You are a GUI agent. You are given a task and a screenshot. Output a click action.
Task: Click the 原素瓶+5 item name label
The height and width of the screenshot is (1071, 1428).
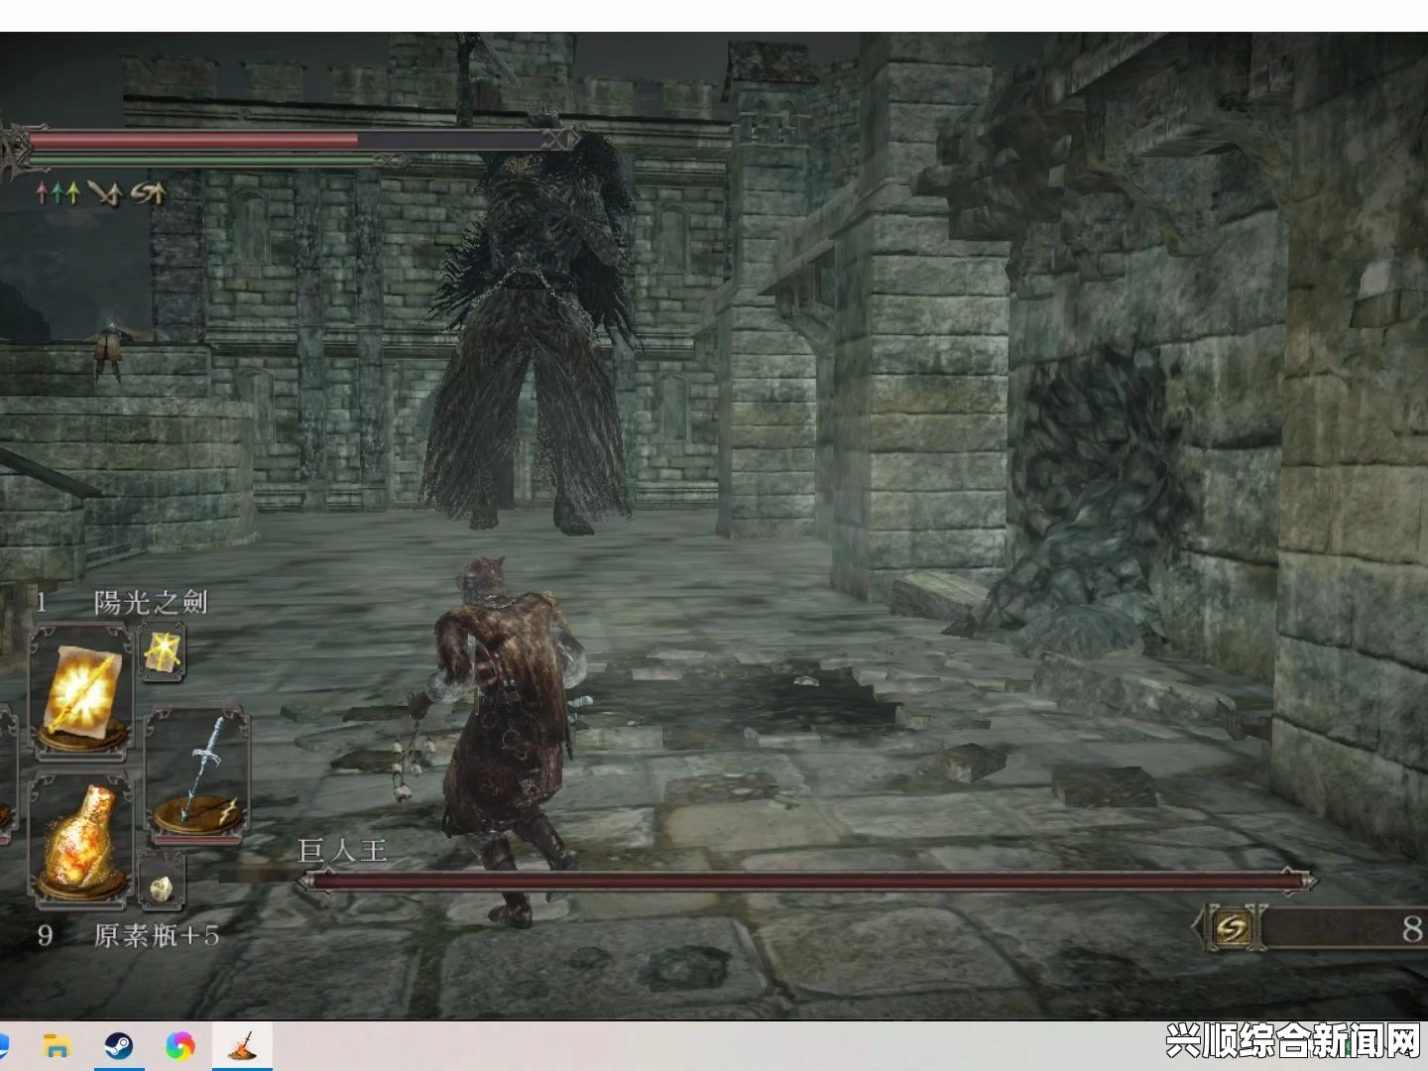coord(157,935)
